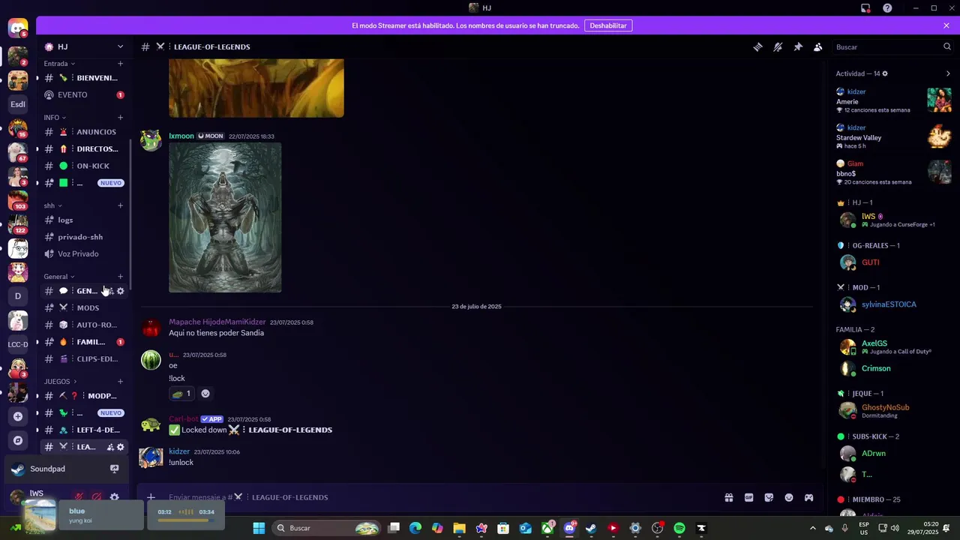Image resolution: width=960 pixels, height=540 pixels.
Task: Open the apps controller icon in message bar
Action: click(808, 497)
